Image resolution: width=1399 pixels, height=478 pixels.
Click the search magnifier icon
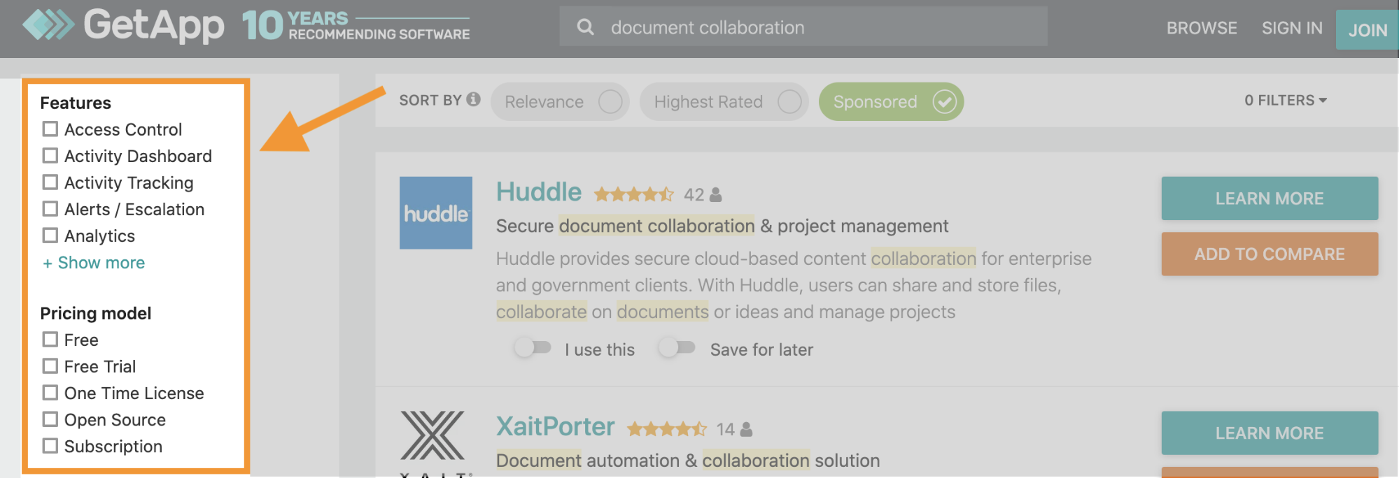point(585,27)
